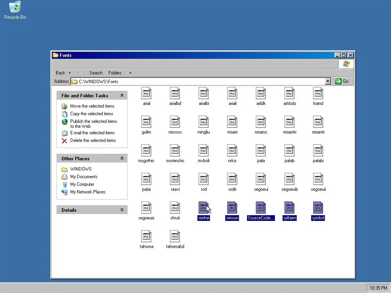Open My Network Places
The height and width of the screenshot is (293, 391).
coord(88,192)
